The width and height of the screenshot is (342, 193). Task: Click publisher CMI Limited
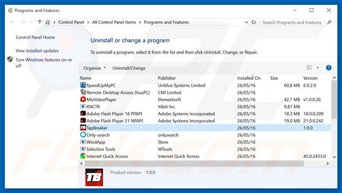point(169,93)
